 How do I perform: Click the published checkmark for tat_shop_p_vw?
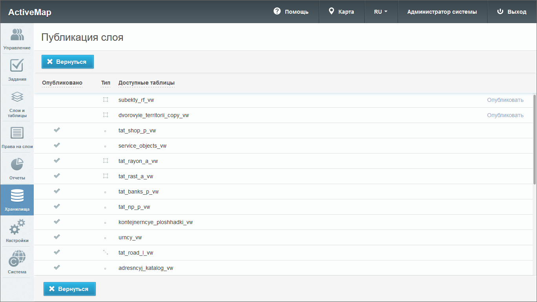(57, 130)
